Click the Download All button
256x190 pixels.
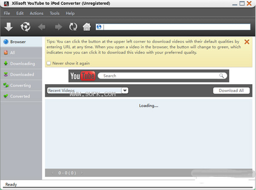click(231, 91)
